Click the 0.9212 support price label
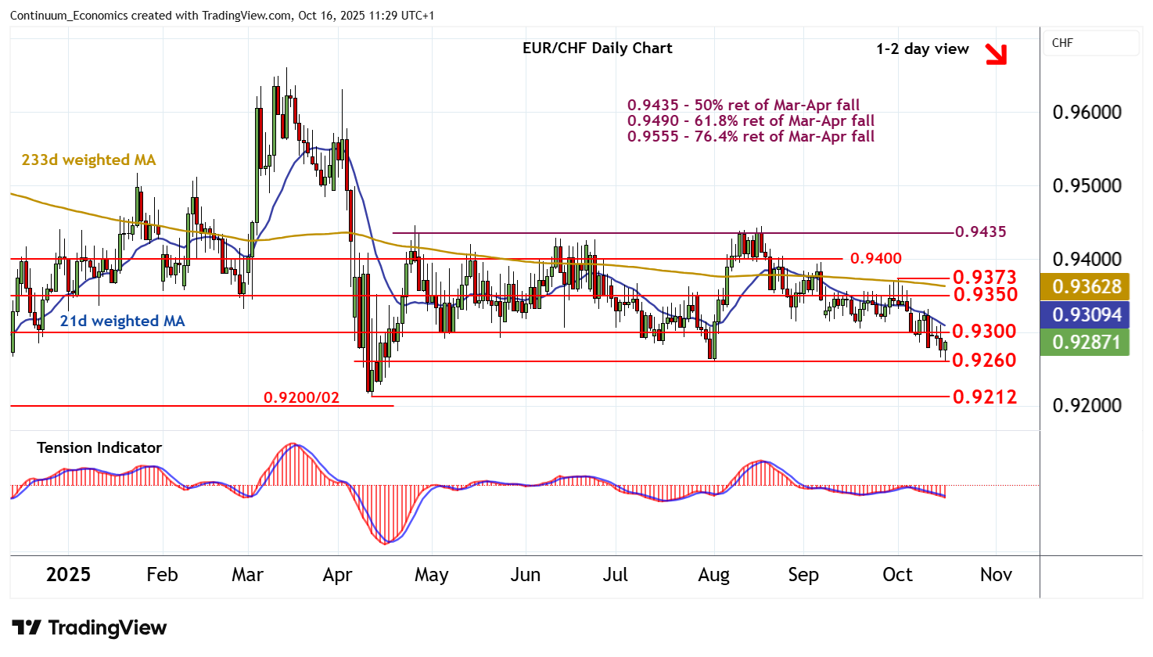 (984, 397)
